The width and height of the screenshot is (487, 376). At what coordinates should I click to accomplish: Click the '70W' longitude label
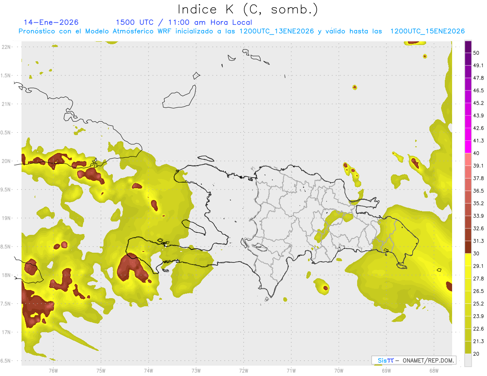[338, 370]
